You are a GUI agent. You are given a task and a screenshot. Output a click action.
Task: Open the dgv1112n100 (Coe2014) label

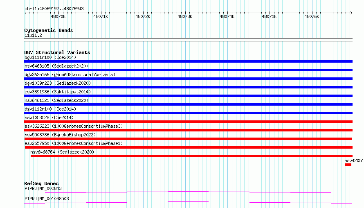50,109
